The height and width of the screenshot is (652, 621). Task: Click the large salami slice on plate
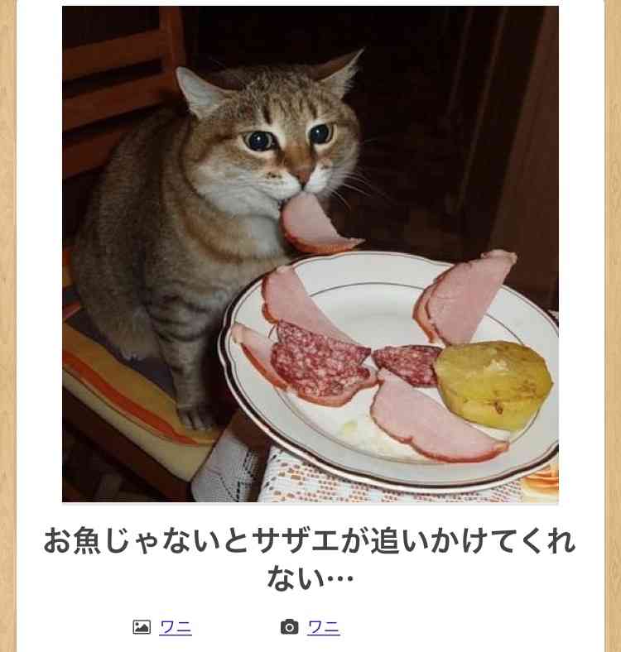[x=320, y=362]
